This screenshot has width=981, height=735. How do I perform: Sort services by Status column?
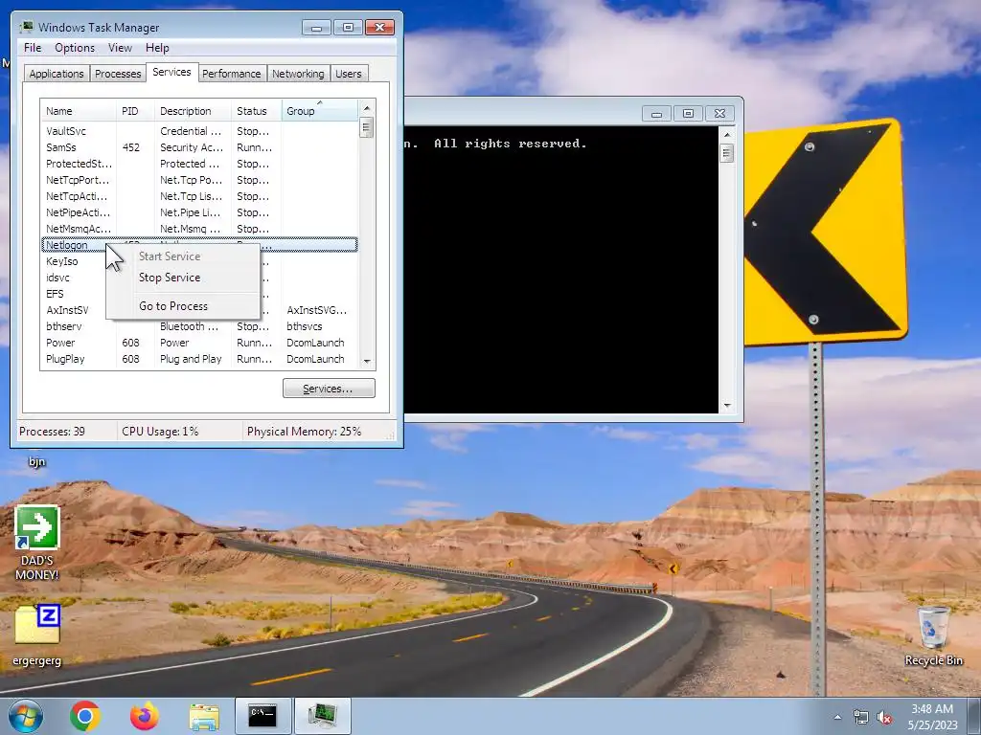(x=257, y=111)
